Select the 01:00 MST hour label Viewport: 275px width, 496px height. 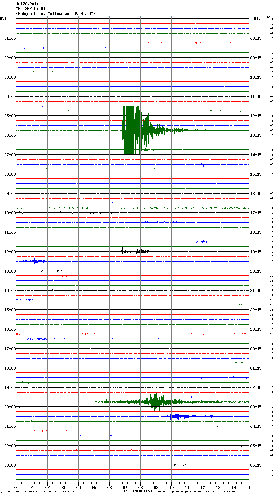click(x=10, y=38)
